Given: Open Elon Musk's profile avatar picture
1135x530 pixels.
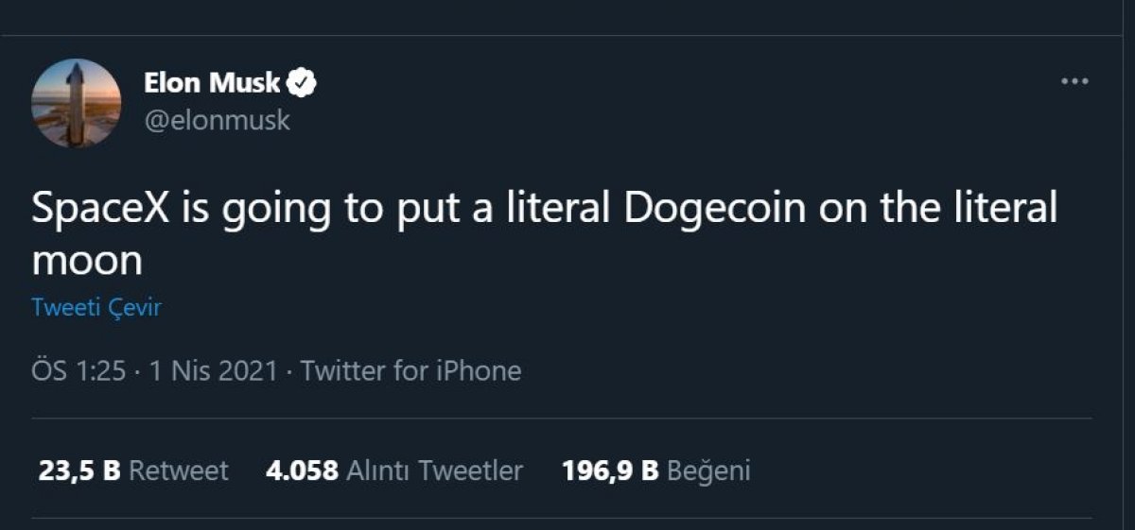Looking at the screenshot, I should tap(76, 103).
